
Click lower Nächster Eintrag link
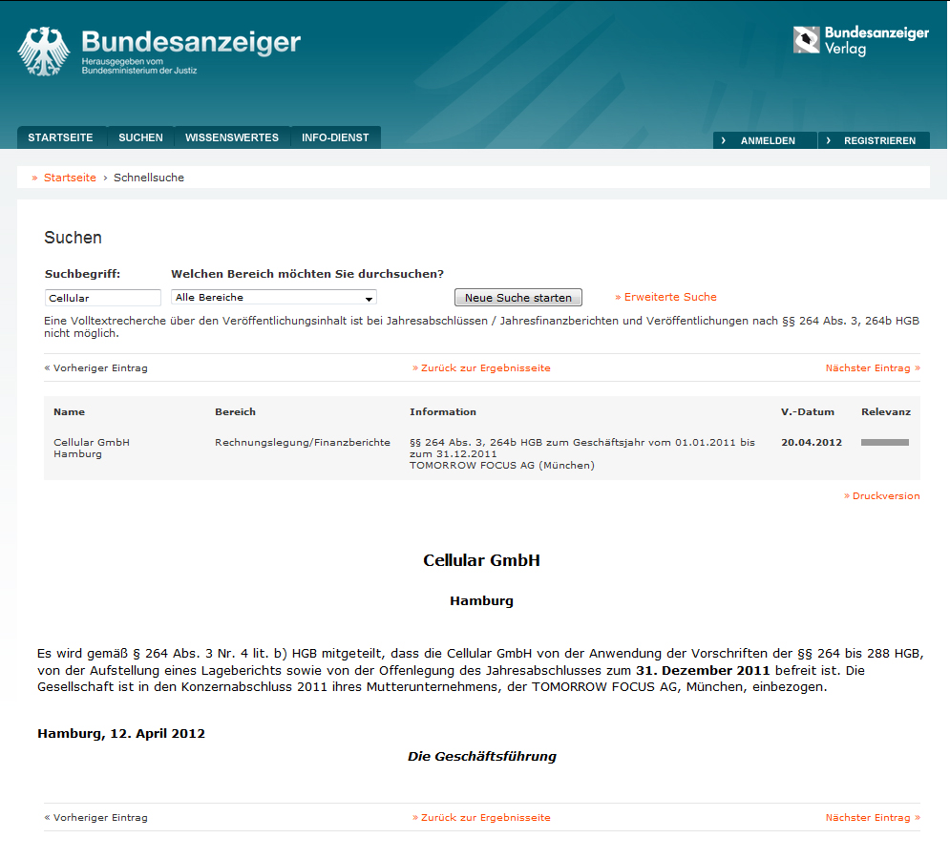click(873, 817)
